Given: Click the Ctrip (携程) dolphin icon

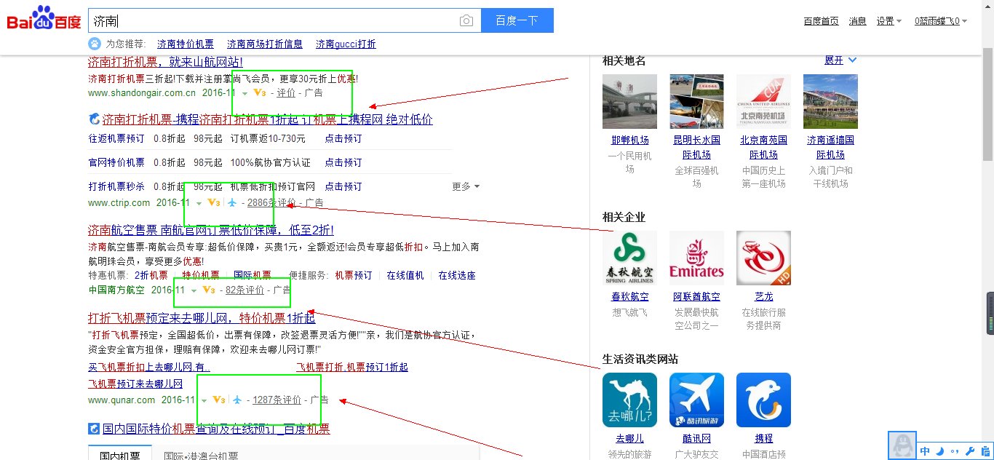Looking at the screenshot, I should click(x=763, y=399).
